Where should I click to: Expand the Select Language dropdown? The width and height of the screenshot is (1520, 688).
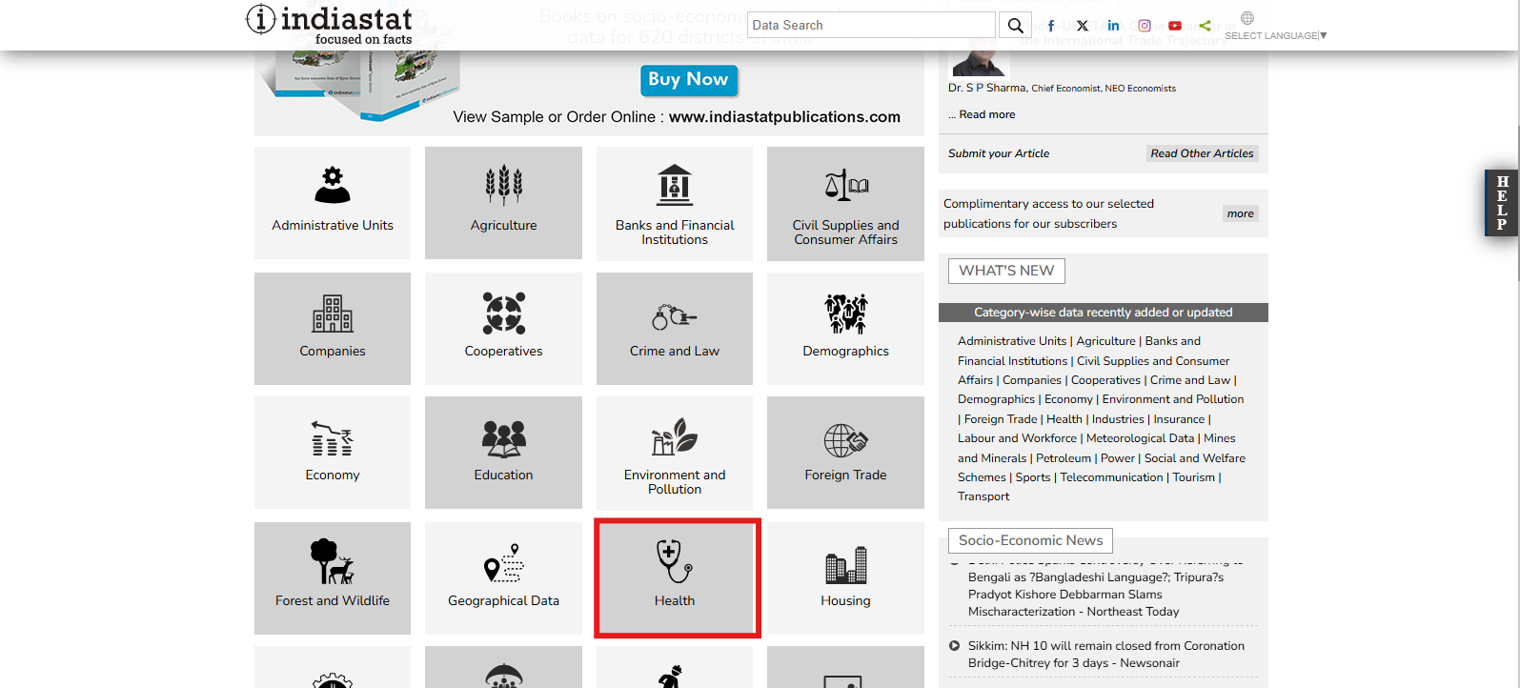pos(1275,35)
